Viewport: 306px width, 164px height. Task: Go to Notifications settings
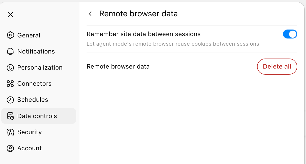36,51
